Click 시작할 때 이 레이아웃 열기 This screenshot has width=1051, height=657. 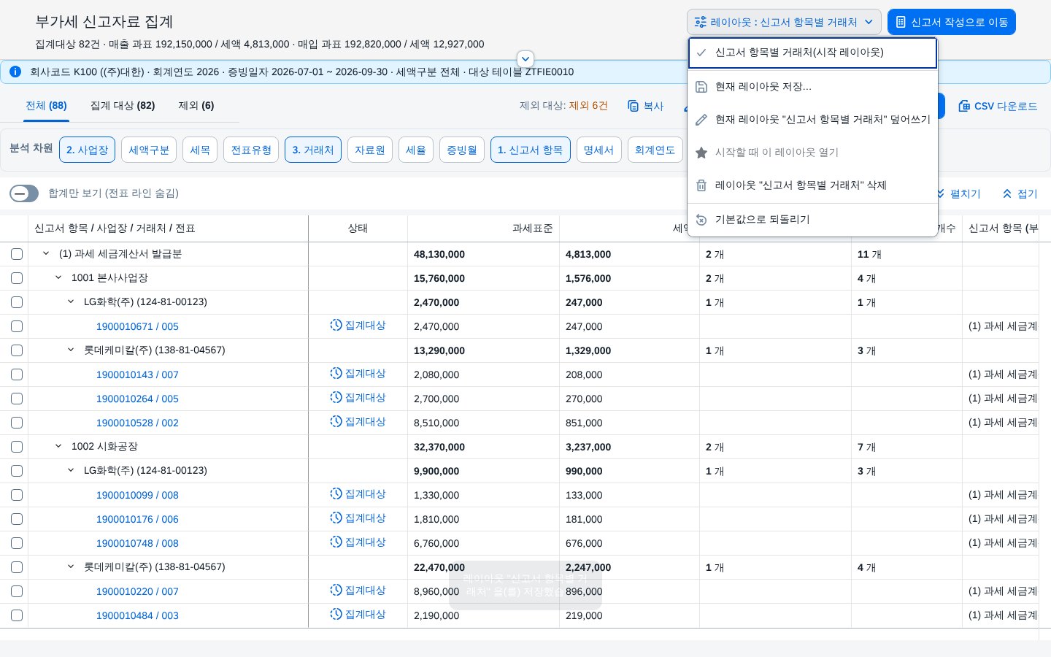[812, 153]
